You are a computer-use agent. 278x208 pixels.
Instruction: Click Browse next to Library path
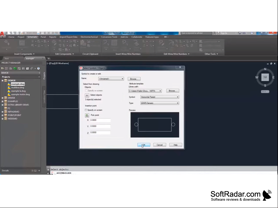[x=173, y=91]
